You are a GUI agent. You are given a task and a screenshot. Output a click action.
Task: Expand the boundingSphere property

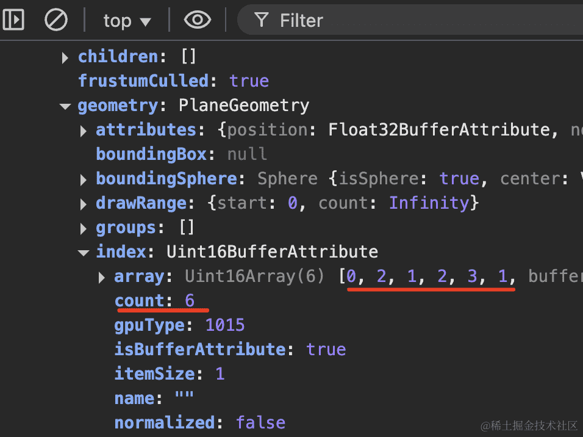[84, 179]
